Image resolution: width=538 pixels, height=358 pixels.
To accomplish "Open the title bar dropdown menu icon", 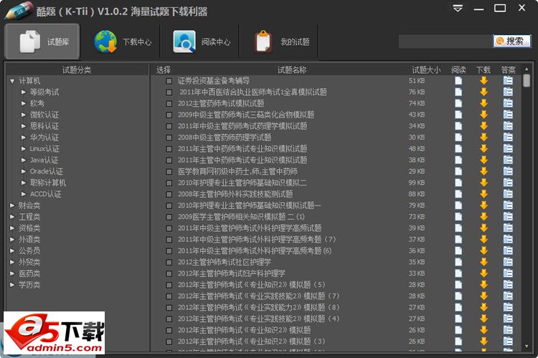I will click(x=458, y=8).
